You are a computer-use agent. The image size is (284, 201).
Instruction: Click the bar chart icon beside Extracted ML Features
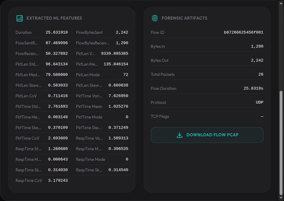(x=20, y=18)
